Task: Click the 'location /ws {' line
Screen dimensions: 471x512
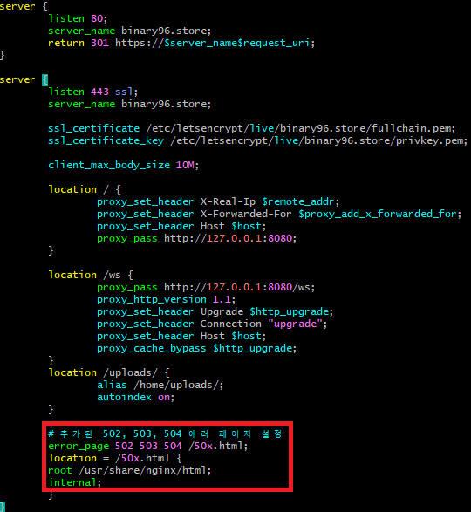Action: (x=91, y=275)
